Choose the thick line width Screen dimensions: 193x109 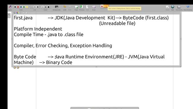point(38,7)
